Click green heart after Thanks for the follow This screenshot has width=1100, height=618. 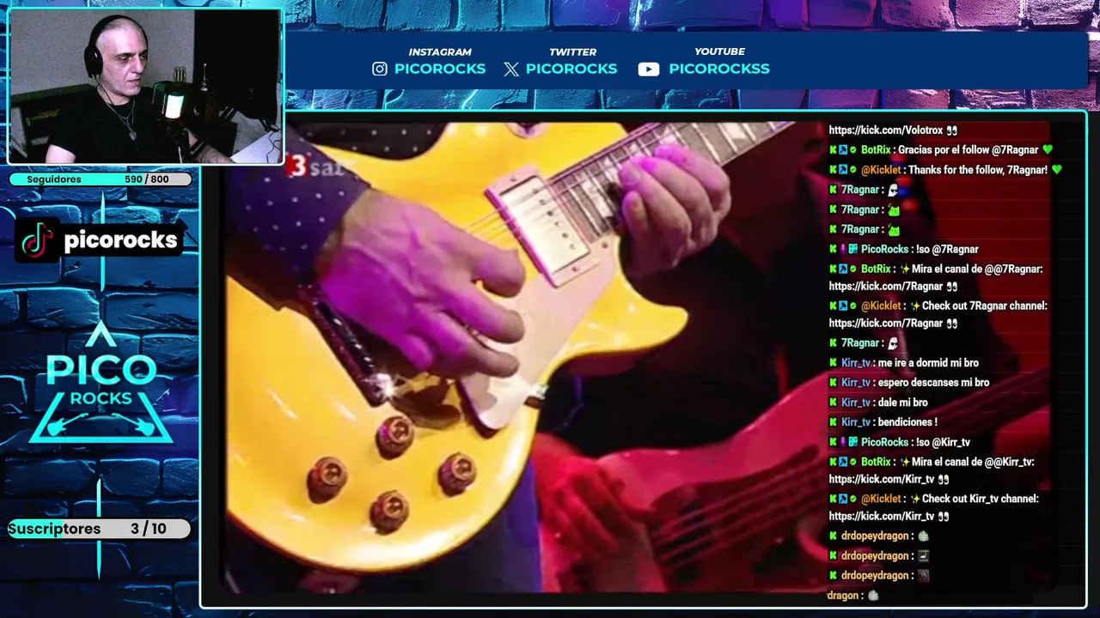click(x=1057, y=170)
